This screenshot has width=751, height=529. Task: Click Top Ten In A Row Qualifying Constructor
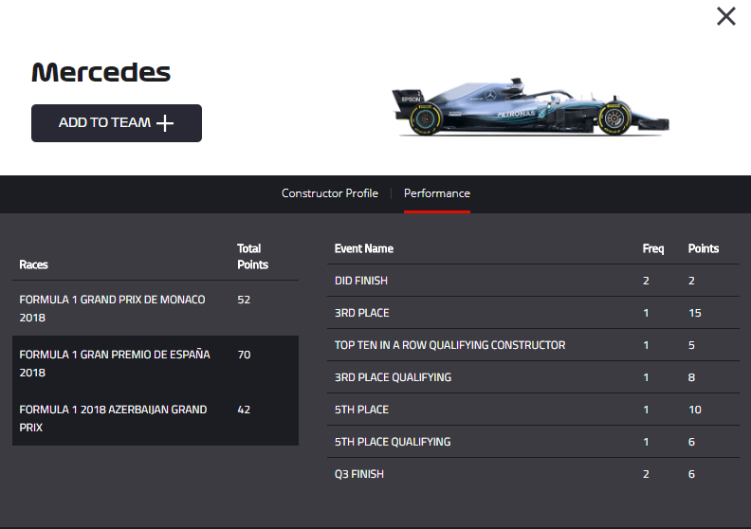tap(449, 345)
